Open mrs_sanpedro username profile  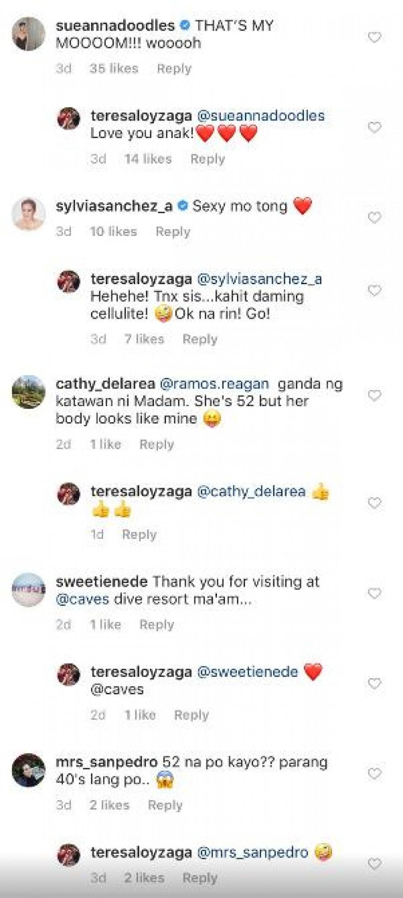(x=106, y=762)
